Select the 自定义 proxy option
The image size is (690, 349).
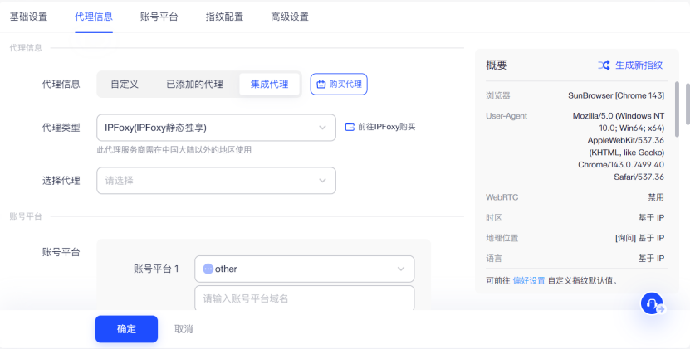(x=125, y=84)
